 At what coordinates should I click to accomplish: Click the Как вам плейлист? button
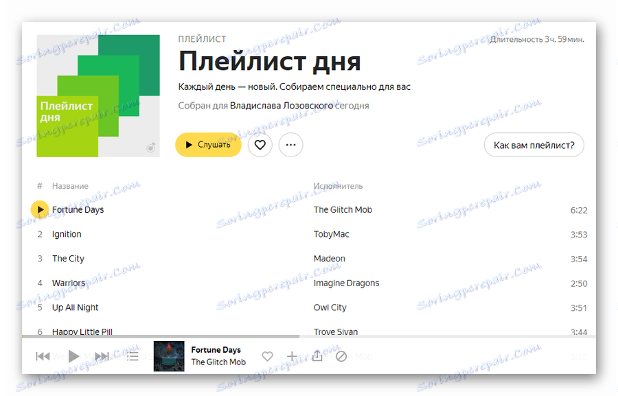[x=534, y=145]
